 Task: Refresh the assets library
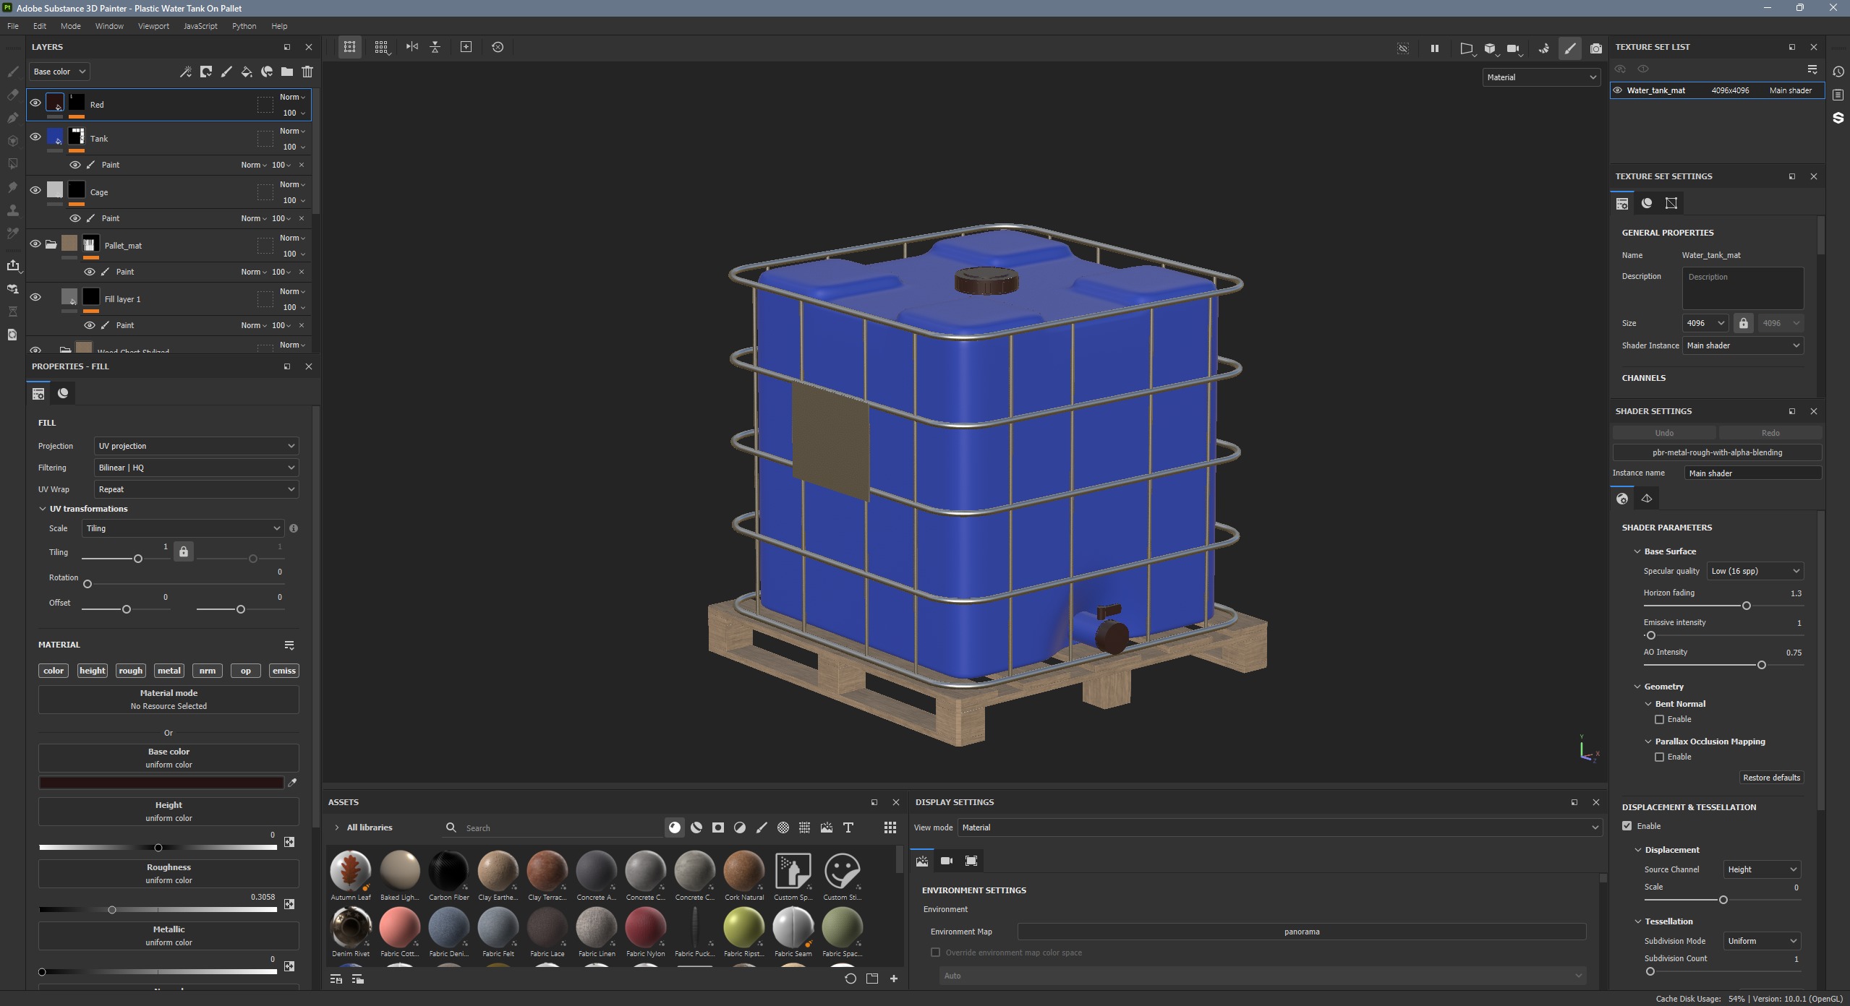pos(851,979)
